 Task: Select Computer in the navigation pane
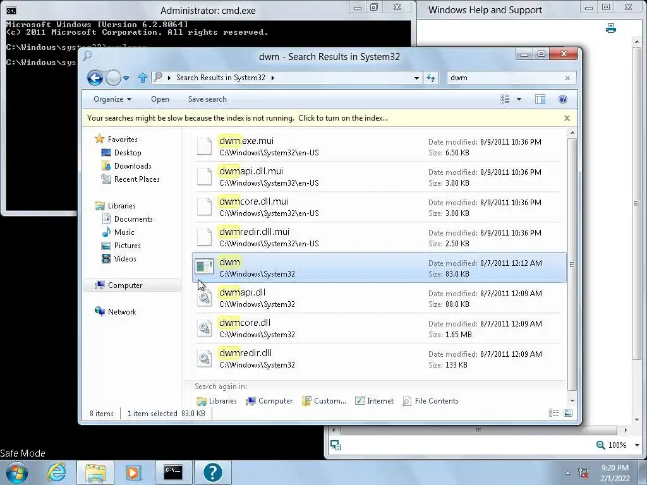[x=125, y=285]
